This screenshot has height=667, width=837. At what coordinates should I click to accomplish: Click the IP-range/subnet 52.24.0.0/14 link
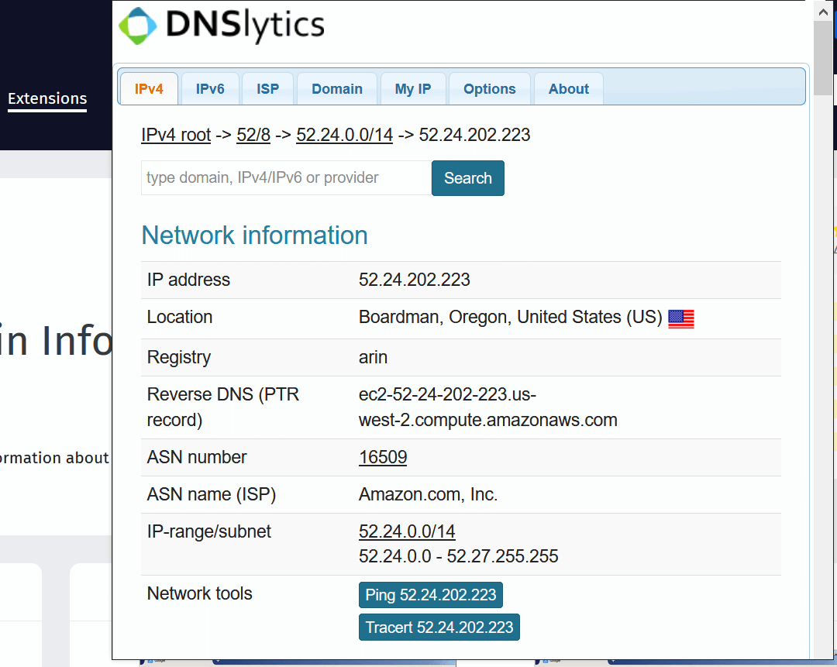[407, 531]
